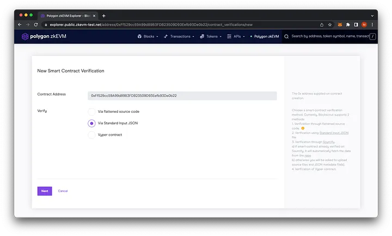Click the share page icon in address bar
This screenshot has height=236, width=392.
322,24
